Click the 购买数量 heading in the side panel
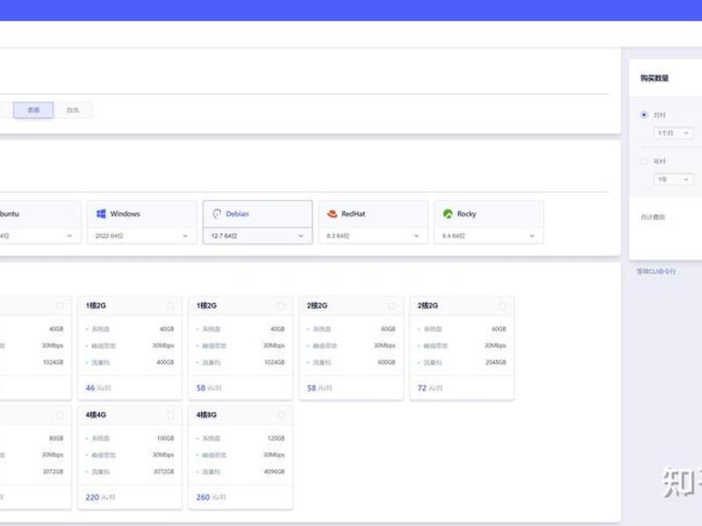The width and height of the screenshot is (702, 526). click(x=654, y=78)
